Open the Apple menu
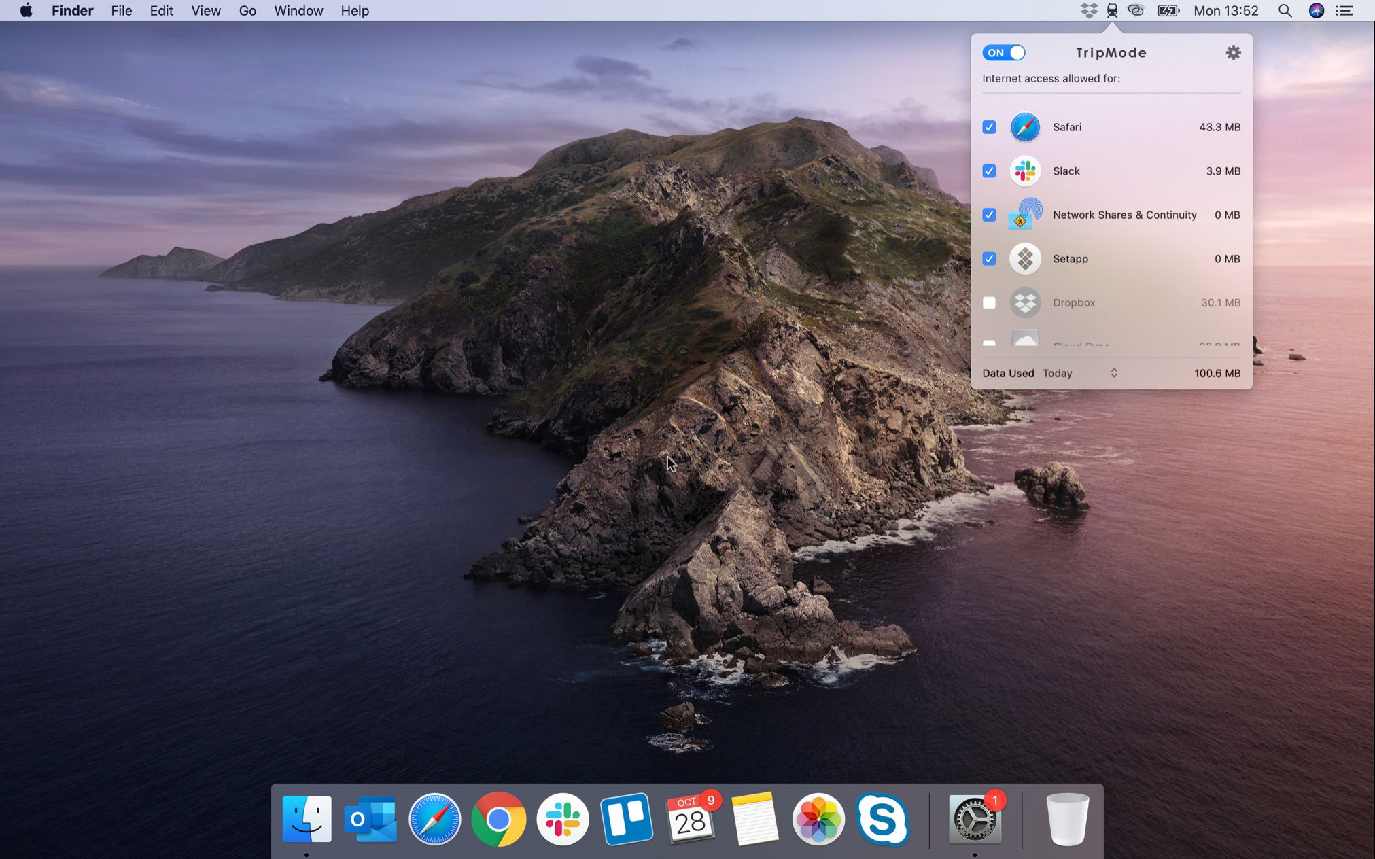 click(26, 10)
